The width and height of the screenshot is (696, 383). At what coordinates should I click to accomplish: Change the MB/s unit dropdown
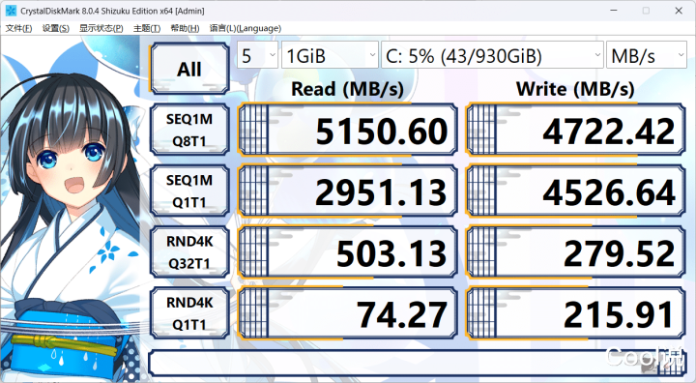(647, 55)
